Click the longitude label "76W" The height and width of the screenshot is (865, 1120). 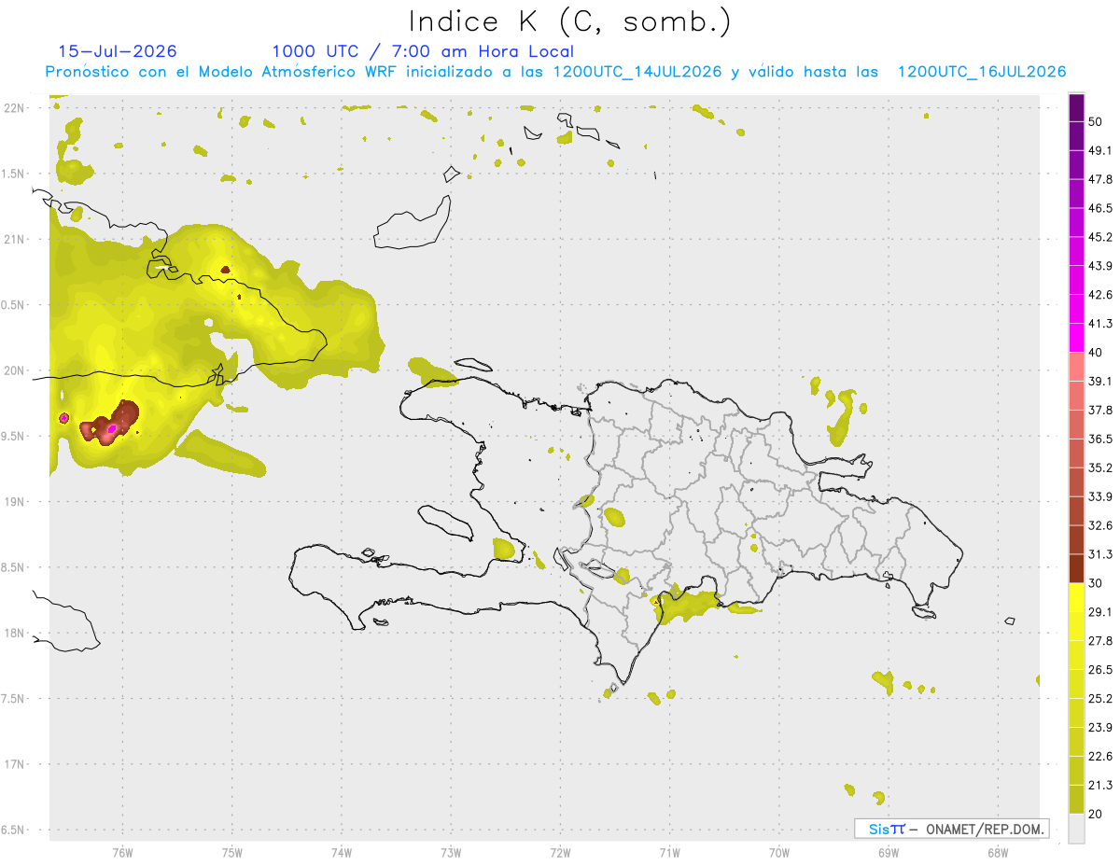[x=122, y=852]
